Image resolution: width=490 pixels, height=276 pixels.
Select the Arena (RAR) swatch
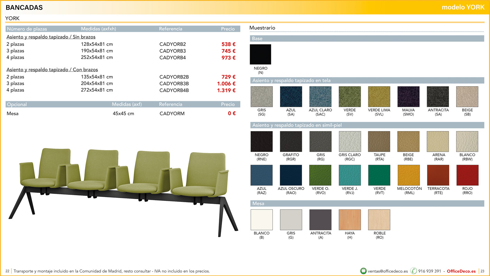click(438, 141)
